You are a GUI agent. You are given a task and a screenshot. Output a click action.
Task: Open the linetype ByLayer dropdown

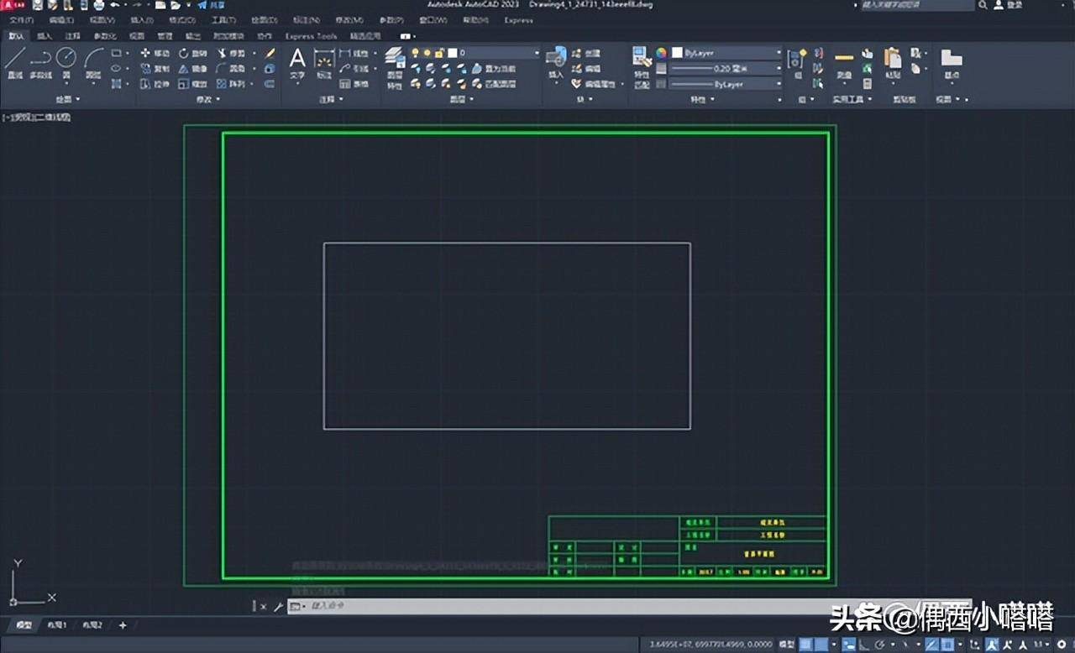pyautogui.click(x=726, y=84)
